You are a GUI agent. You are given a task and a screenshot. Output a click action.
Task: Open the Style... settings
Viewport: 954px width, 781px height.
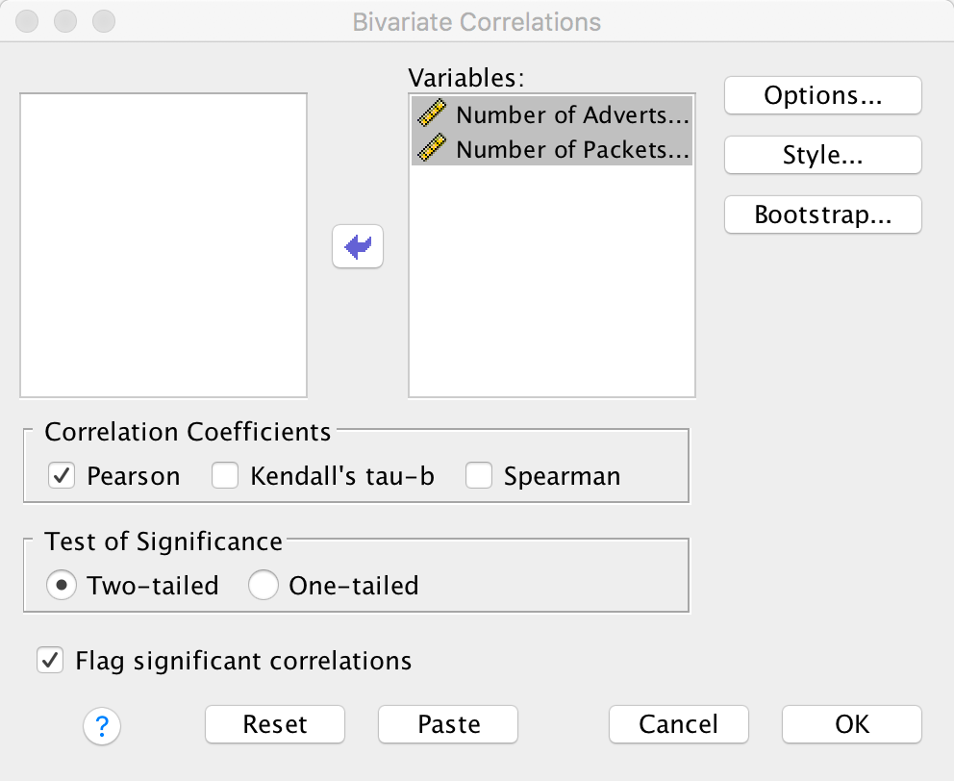point(822,156)
